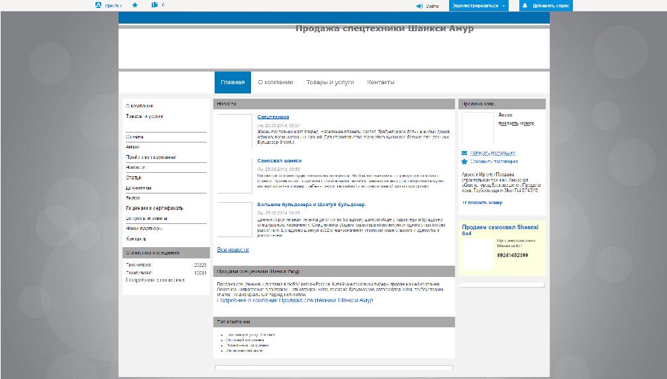This screenshot has height=379, width=667.
Task: Open the Товары и услуги tab
Action: (x=330, y=83)
